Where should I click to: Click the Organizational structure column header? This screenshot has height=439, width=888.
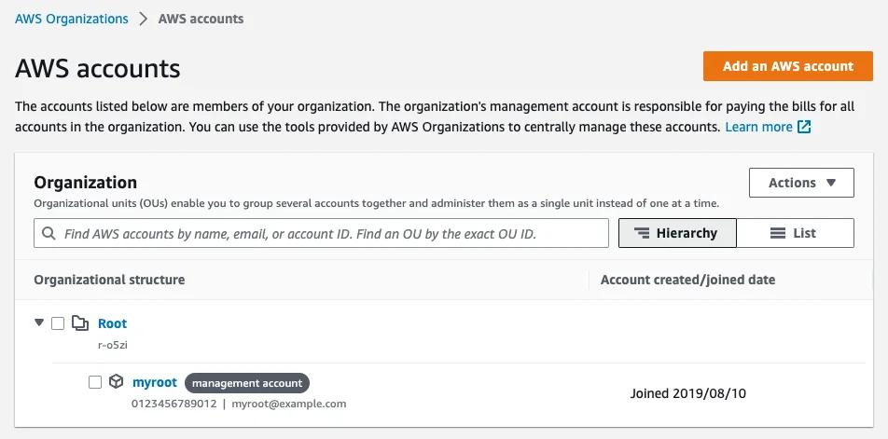click(x=109, y=280)
